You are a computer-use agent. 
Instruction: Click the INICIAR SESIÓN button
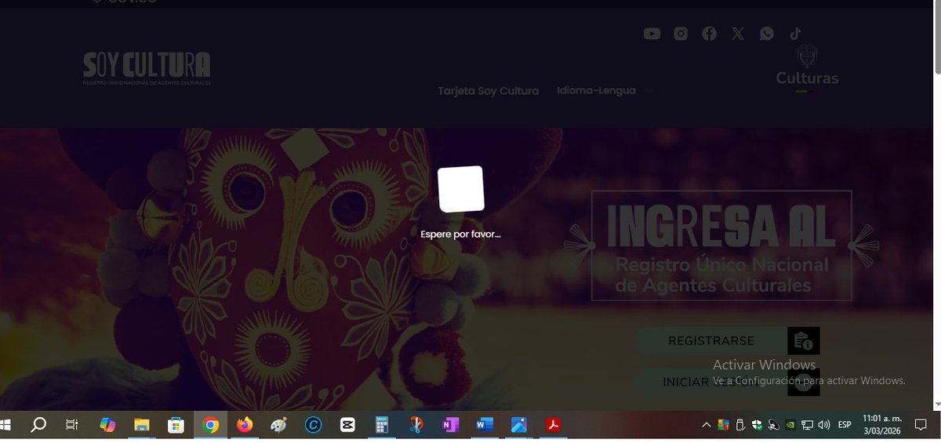710,383
